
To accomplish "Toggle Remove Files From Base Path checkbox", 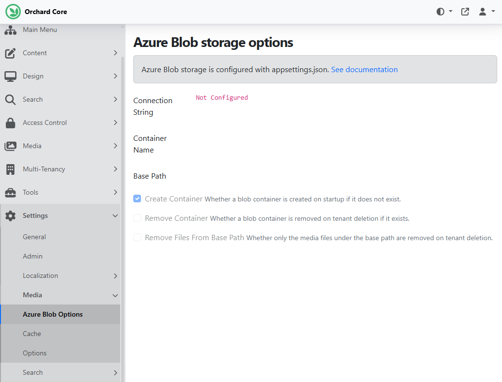I will tap(137, 237).
